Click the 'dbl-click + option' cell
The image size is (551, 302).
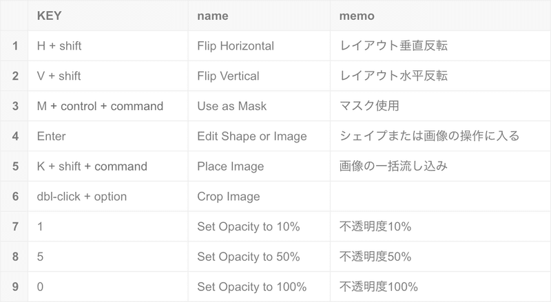pyautogui.click(x=108, y=196)
